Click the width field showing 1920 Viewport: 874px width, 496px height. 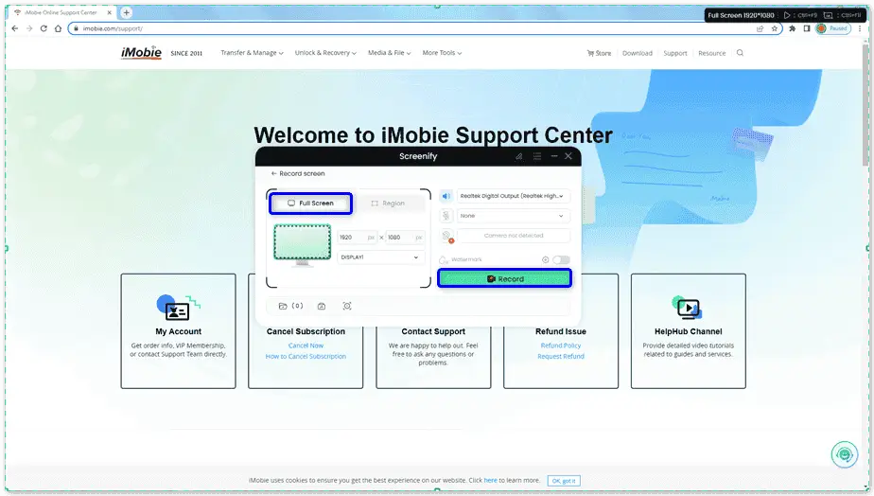(x=358, y=238)
